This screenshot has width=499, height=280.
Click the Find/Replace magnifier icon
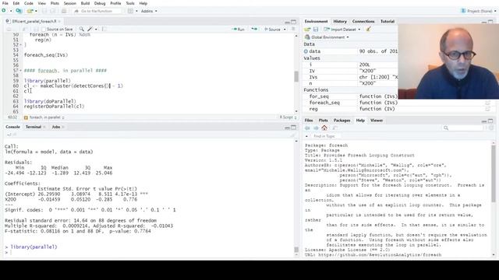pyautogui.click(x=82, y=30)
